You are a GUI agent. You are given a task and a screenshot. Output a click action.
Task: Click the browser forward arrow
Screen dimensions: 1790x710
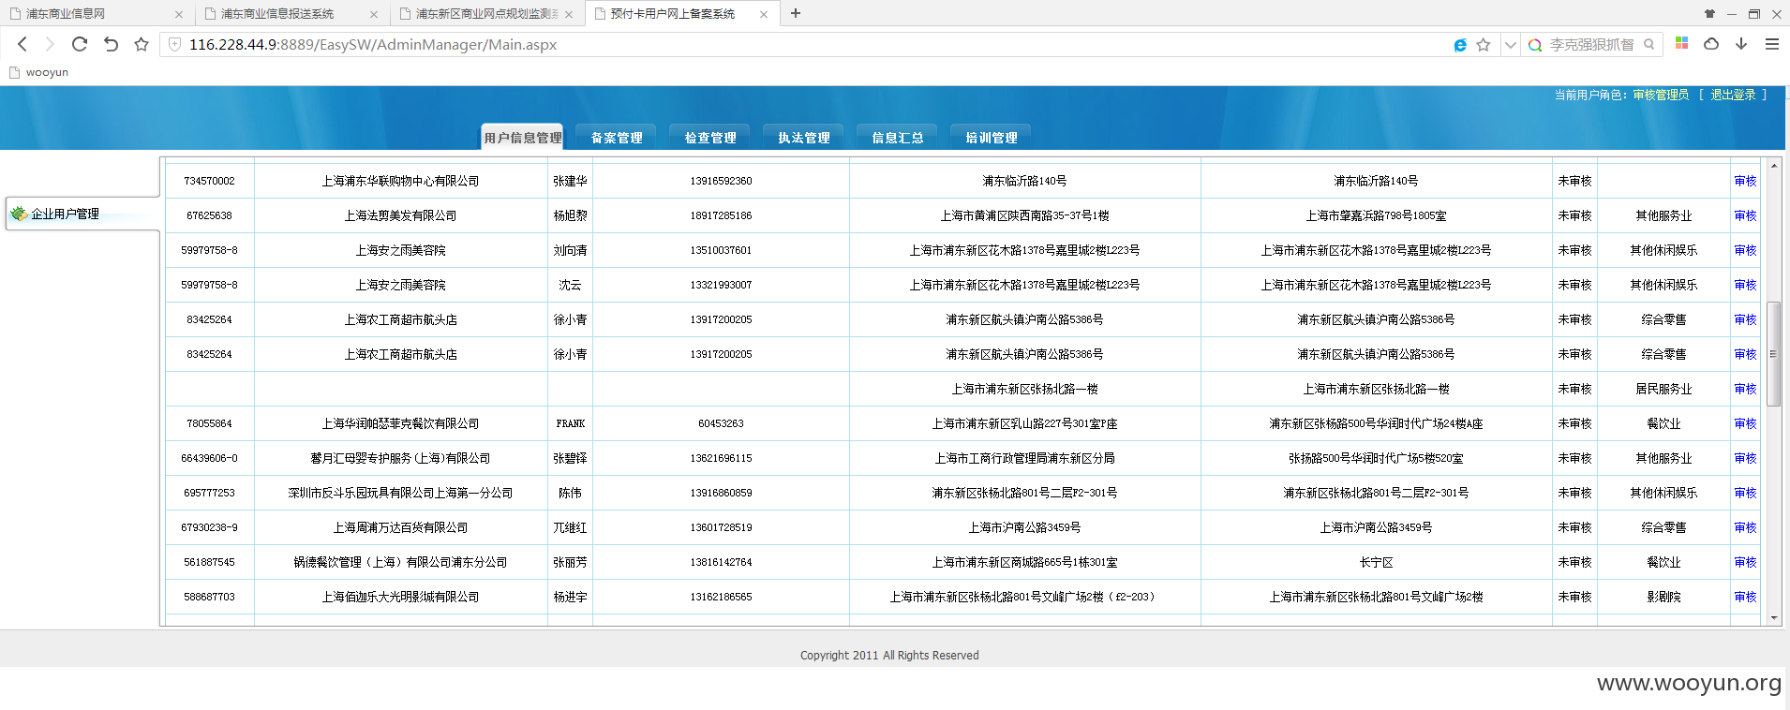point(50,44)
